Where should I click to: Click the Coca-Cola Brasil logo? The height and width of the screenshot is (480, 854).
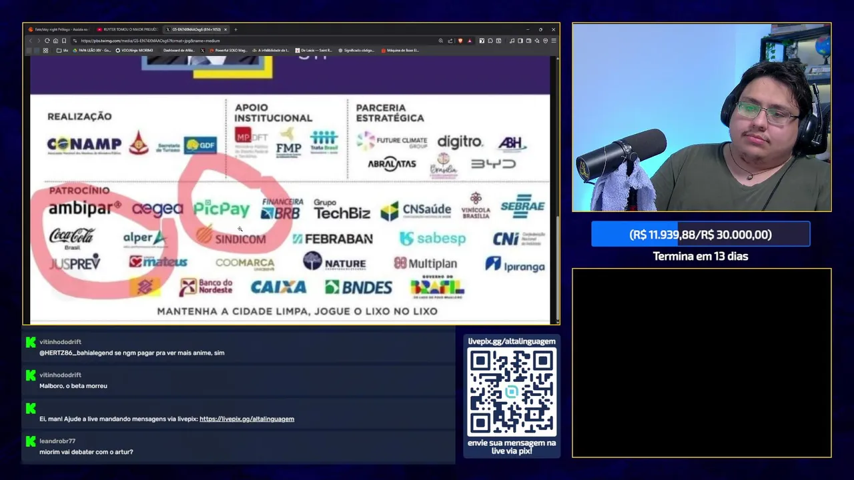click(x=72, y=237)
